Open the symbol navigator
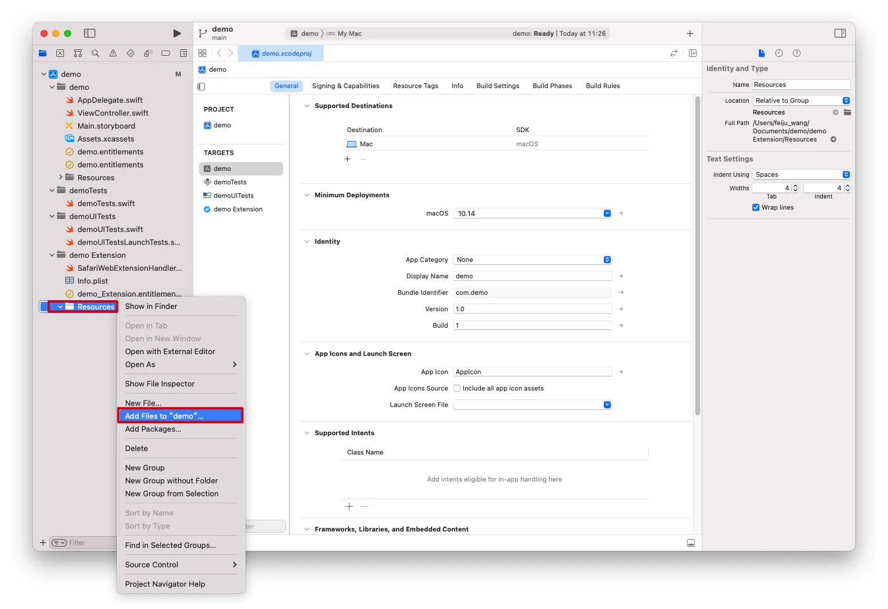Image resolution: width=888 pixels, height=609 pixels. click(78, 53)
